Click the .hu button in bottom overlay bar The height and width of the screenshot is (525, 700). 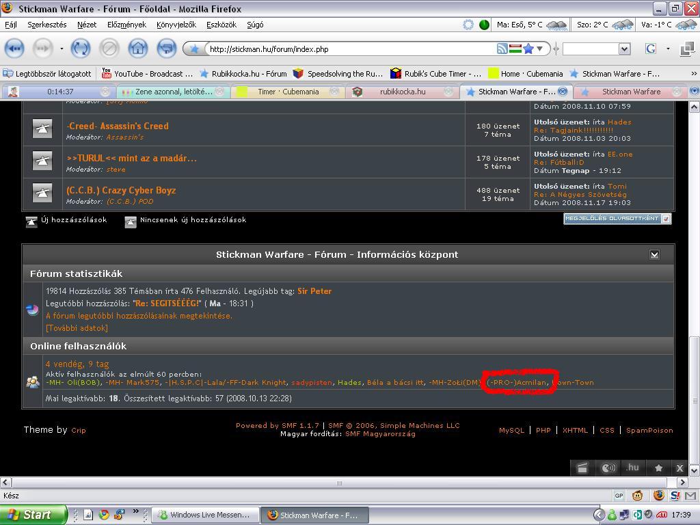632,468
